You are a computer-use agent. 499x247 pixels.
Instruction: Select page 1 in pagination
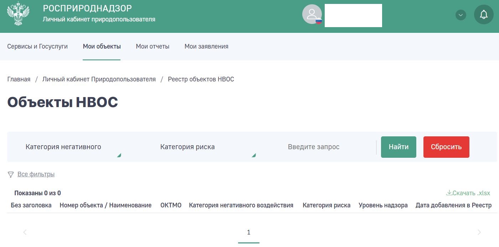249,232
